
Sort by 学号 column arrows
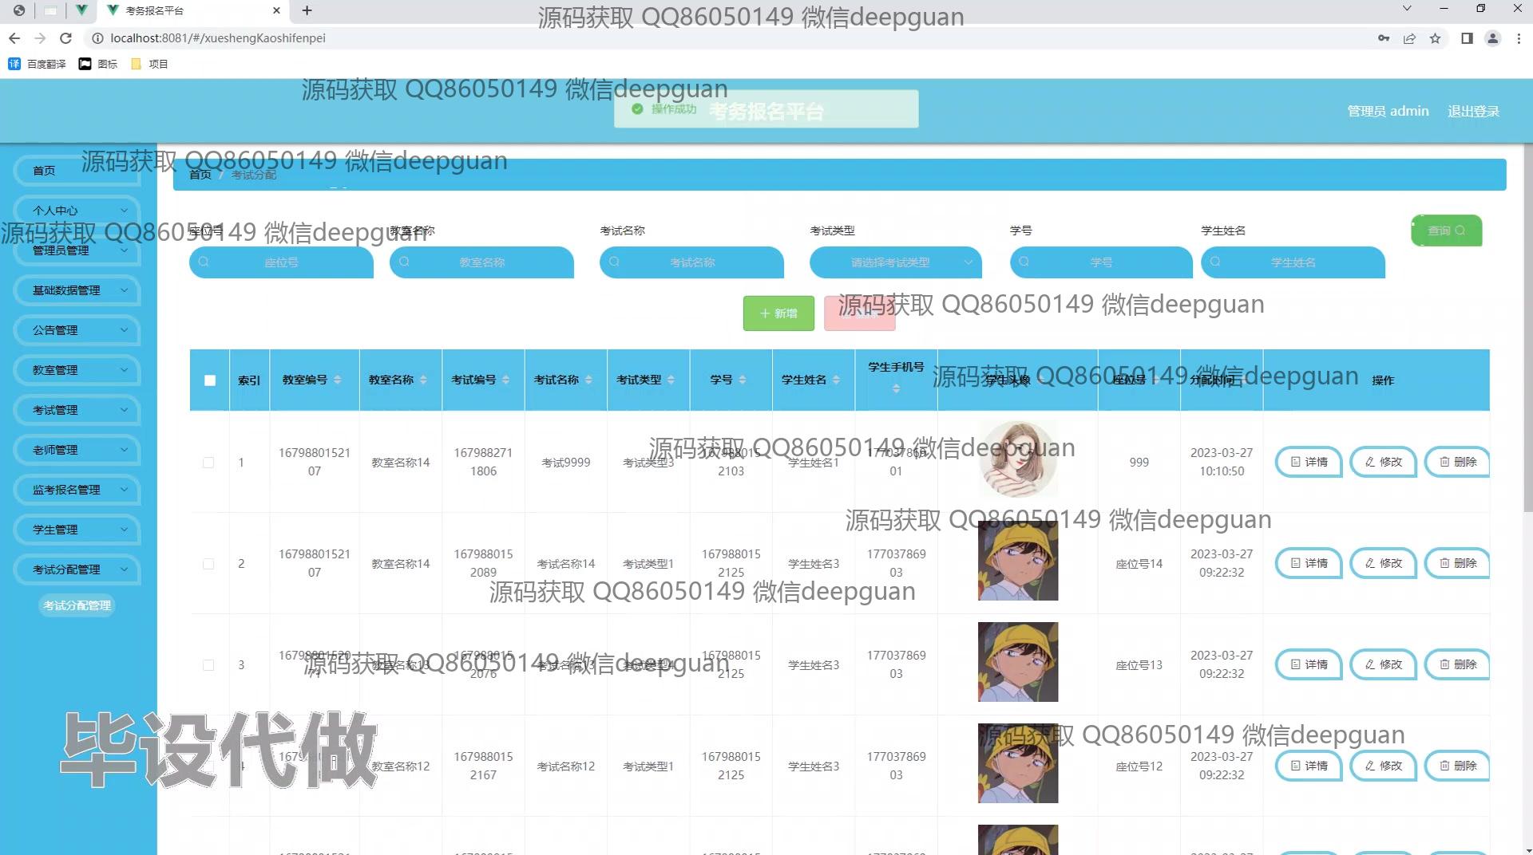pyautogui.click(x=743, y=380)
